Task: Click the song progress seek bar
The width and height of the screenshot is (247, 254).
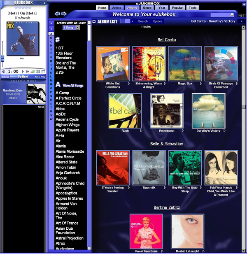Action: [x=23, y=68]
